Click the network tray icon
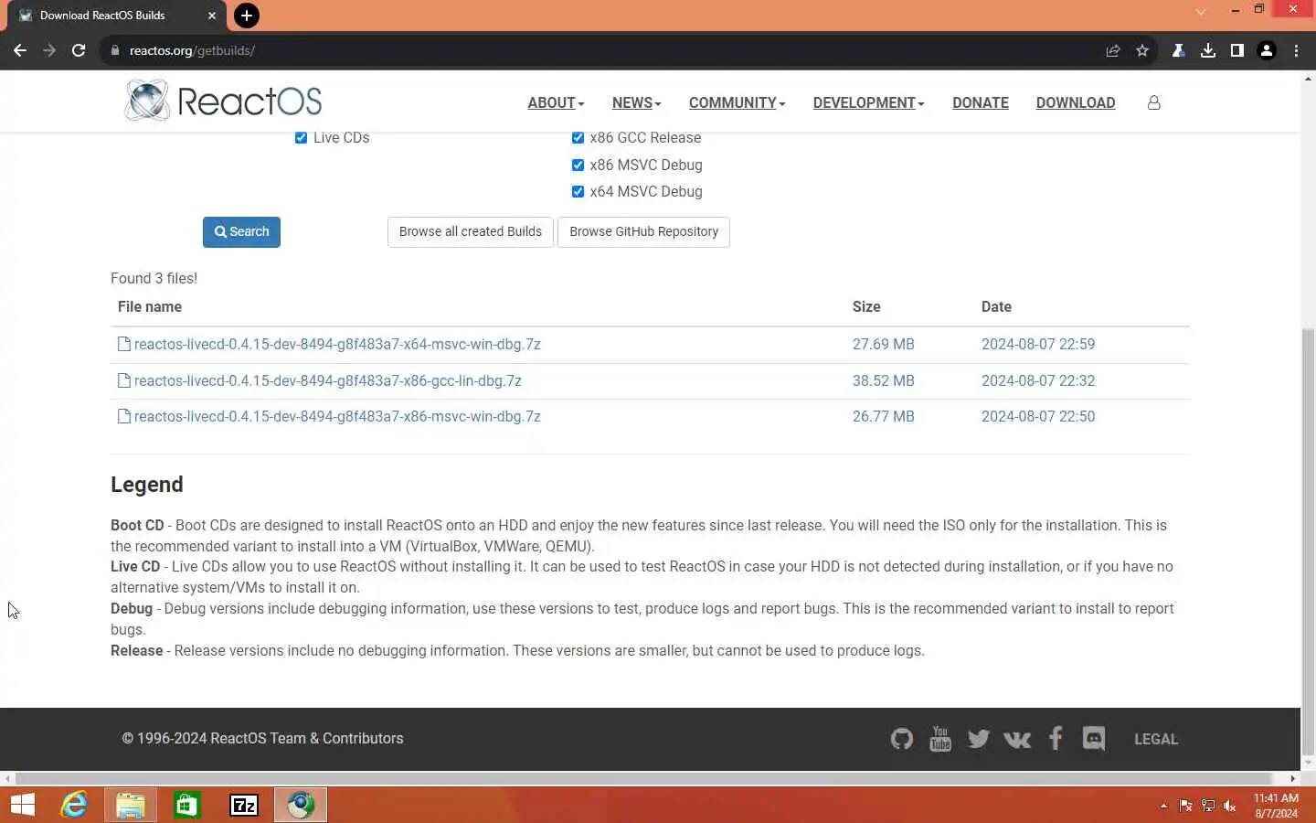Viewport: 1316px width, 823px height. tap(1208, 806)
